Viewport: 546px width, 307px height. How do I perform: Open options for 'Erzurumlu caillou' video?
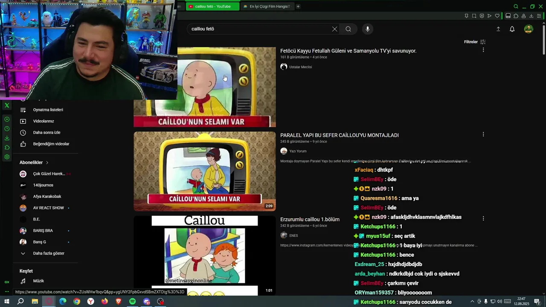483,218
